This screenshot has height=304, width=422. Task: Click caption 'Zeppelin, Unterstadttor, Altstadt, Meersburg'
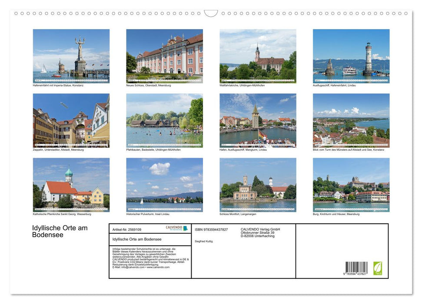(x=58, y=149)
